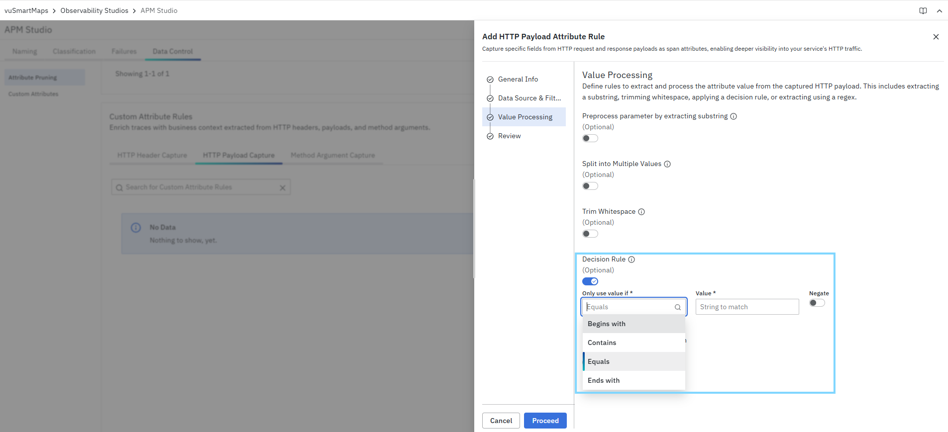Open the HTTP Header Capture tab
This screenshot has width=948, height=432.
click(152, 155)
